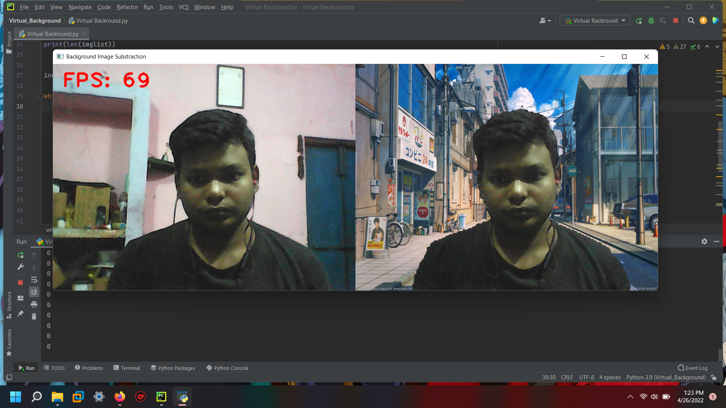
Task: Launch Firefox from the Windows taskbar
Action: click(x=120, y=397)
